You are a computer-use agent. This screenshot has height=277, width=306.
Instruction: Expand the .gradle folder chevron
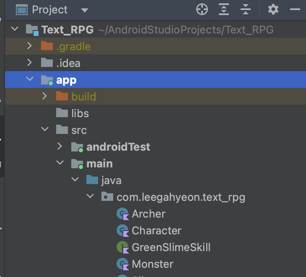29,46
